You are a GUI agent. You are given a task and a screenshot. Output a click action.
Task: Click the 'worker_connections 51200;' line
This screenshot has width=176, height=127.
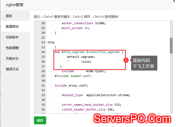[x=83, y=23]
